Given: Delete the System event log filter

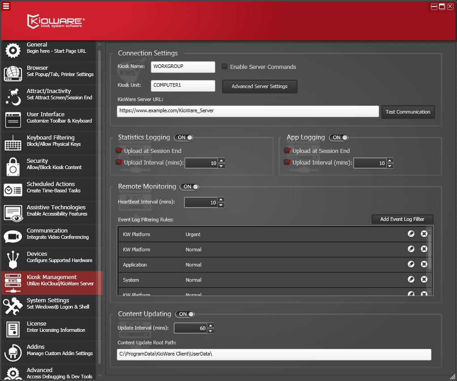Looking at the screenshot, I should [x=424, y=279].
